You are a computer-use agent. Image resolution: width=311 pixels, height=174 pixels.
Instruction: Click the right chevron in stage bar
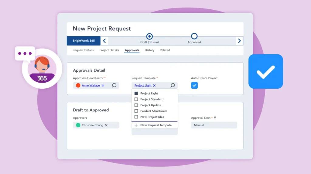[x=239, y=41]
